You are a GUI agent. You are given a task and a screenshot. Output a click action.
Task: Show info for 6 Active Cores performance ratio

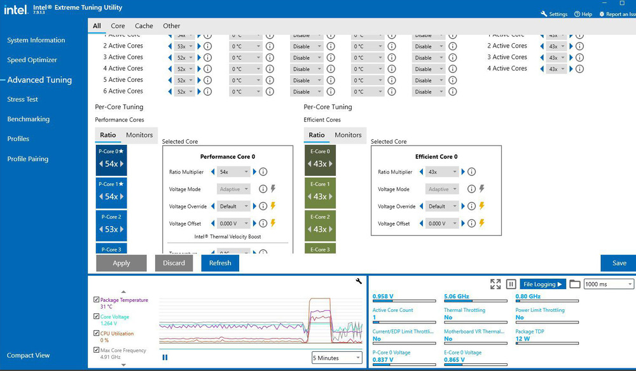point(208,91)
